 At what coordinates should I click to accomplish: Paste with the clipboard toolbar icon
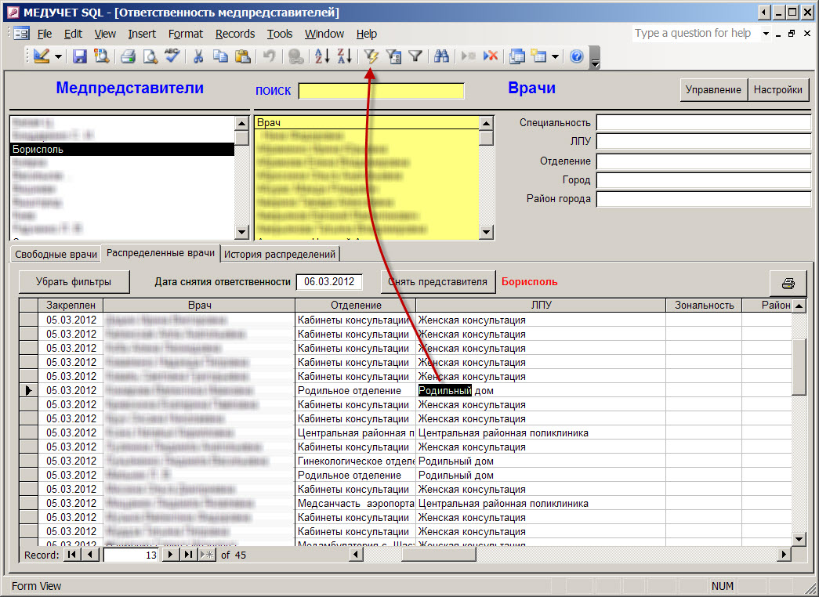(x=243, y=56)
